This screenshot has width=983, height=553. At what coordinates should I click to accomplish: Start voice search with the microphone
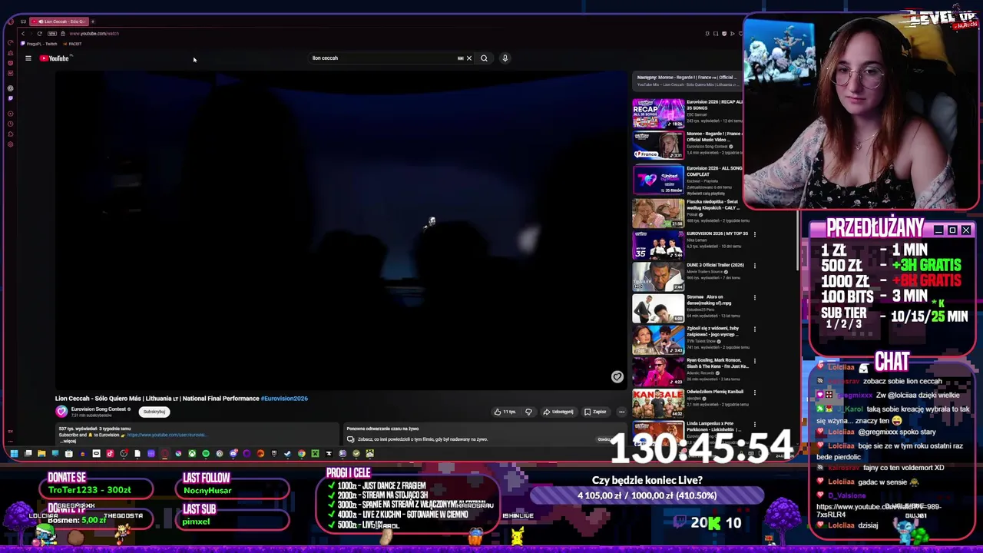[x=505, y=58]
